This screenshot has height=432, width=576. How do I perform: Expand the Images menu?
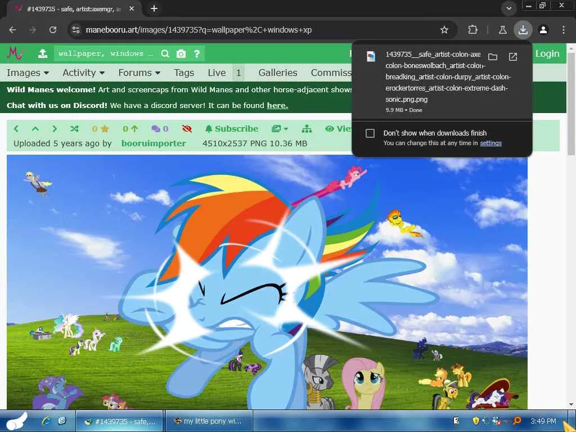pyautogui.click(x=28, y=73)
